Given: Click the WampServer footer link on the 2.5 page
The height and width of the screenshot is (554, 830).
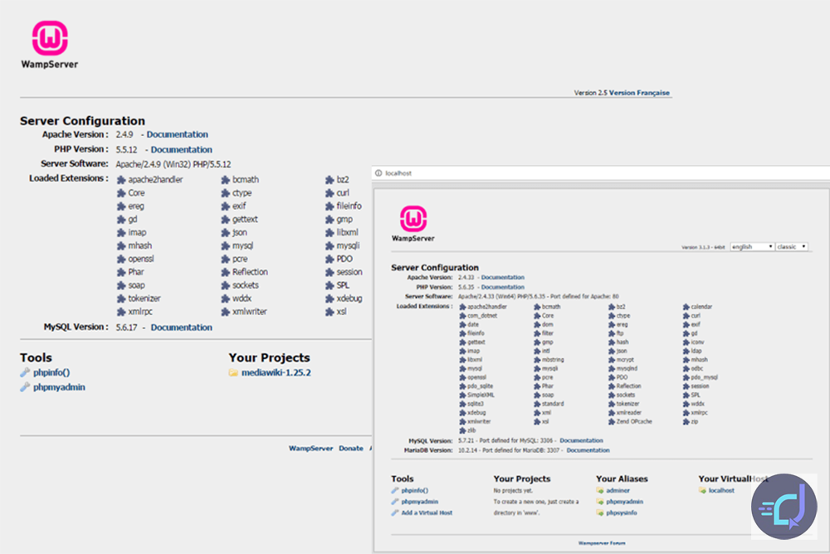Looking at the screenshot, I should coord(310,448).
